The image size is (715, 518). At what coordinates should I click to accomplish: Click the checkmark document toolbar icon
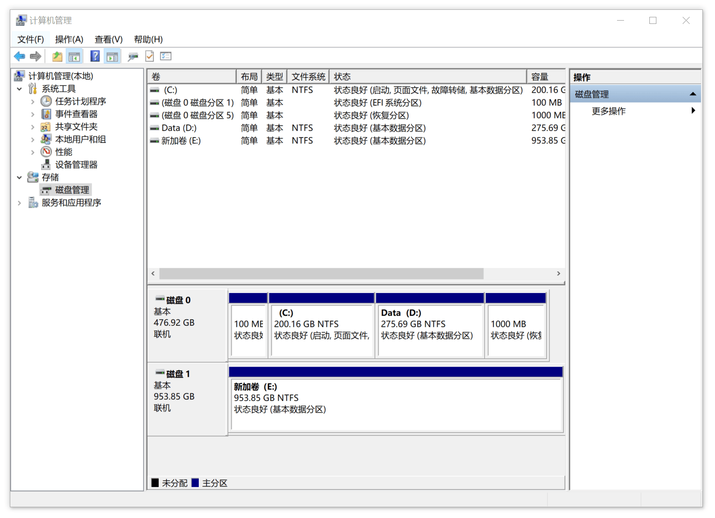click(150, 57)
